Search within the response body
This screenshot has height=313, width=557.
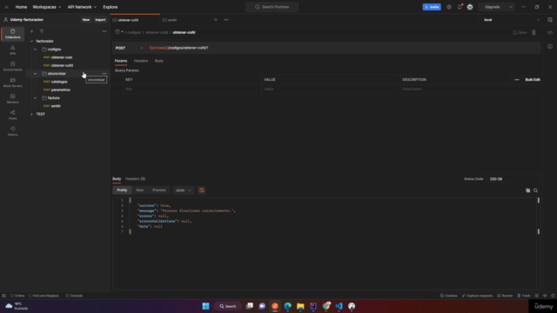(x=535, y=190)
